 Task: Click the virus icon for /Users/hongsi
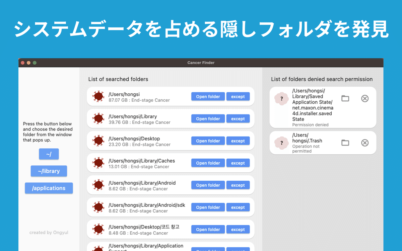98,96
